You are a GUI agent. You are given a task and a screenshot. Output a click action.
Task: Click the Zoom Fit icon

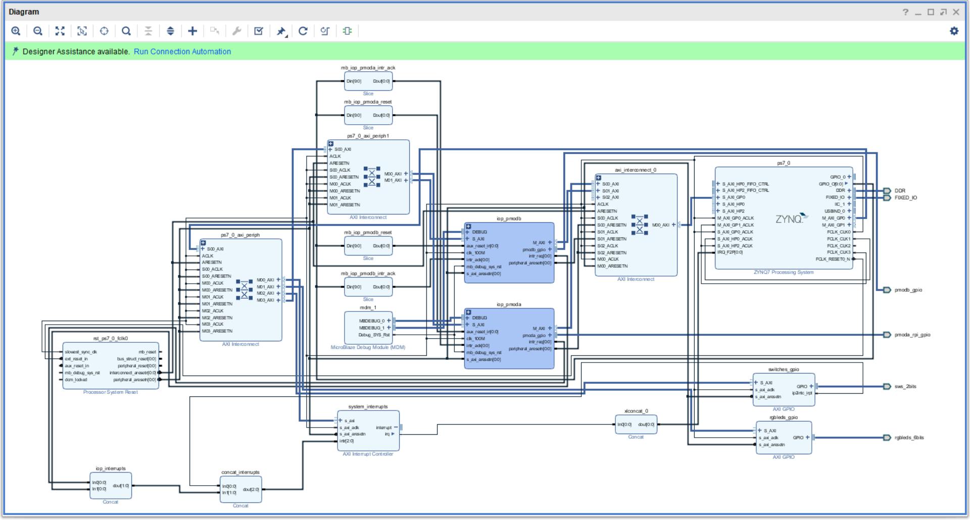tap(60, 31)
